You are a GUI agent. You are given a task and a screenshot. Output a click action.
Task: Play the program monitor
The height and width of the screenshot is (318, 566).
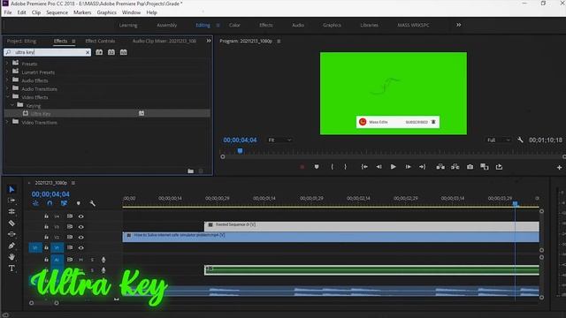(x=393, y=167)
